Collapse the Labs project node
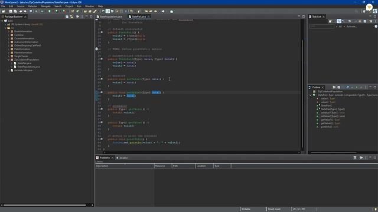378x212 pixels. click(x=2, y=21)
